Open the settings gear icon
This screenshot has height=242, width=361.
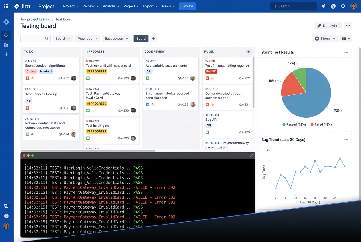tap(343, 6)
